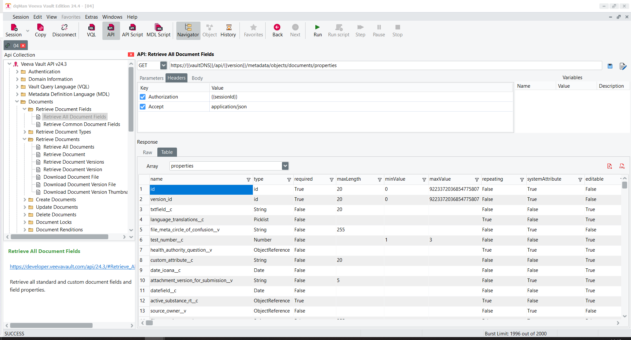Toggle the Navigator panel button
631x340 pixels.
tap(188, 30)
